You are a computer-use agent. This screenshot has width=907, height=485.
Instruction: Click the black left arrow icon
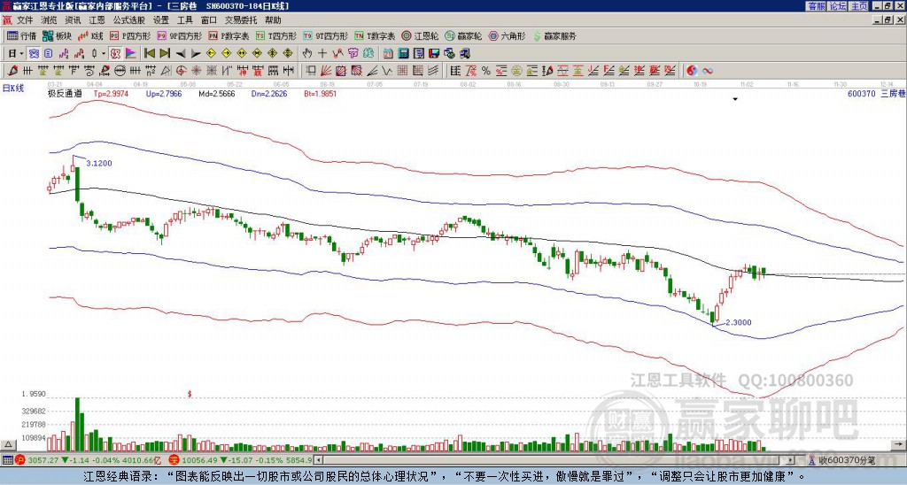coord(181,54)
